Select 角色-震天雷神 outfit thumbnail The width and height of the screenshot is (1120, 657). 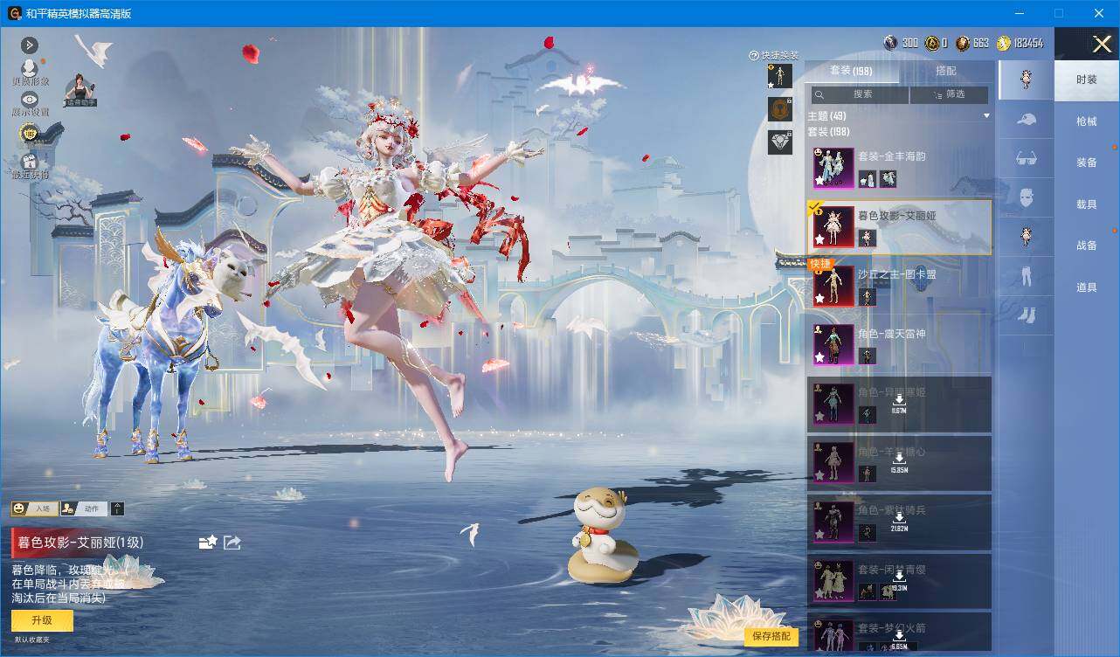(x=833, y=345)
